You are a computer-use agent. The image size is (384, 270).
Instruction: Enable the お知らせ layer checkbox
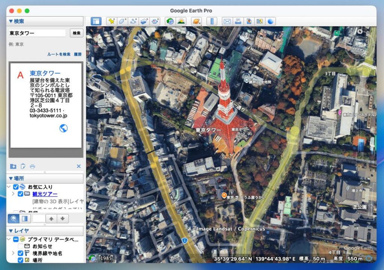21,246
